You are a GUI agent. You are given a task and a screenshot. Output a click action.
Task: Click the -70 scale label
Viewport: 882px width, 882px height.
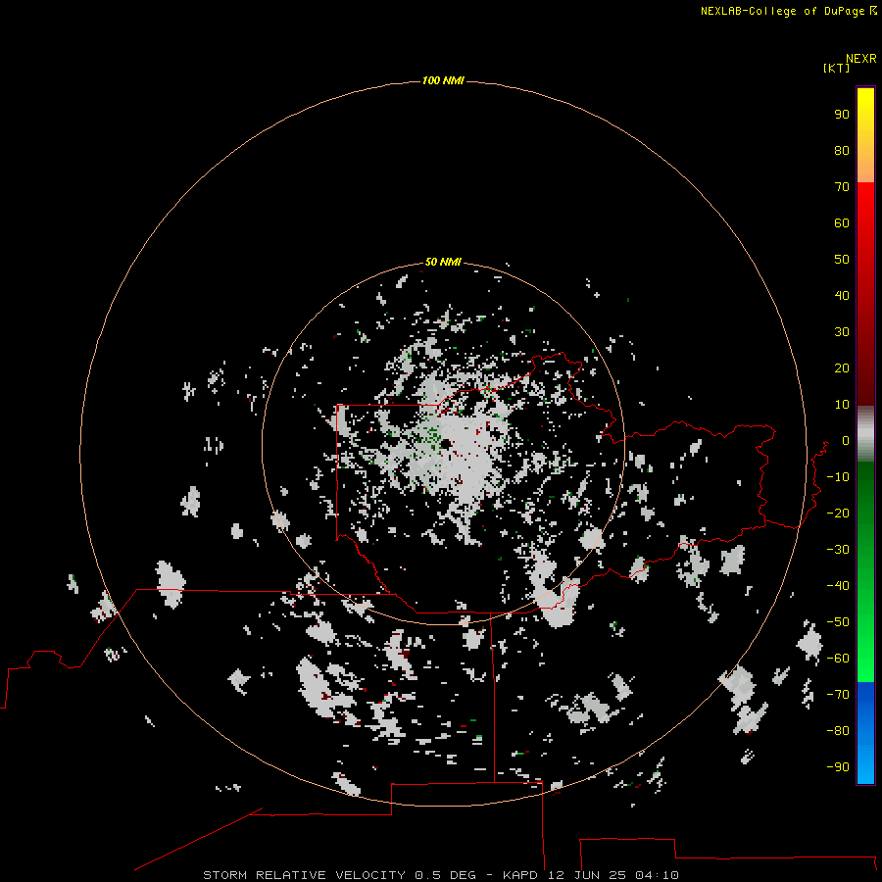coord(838,695)
